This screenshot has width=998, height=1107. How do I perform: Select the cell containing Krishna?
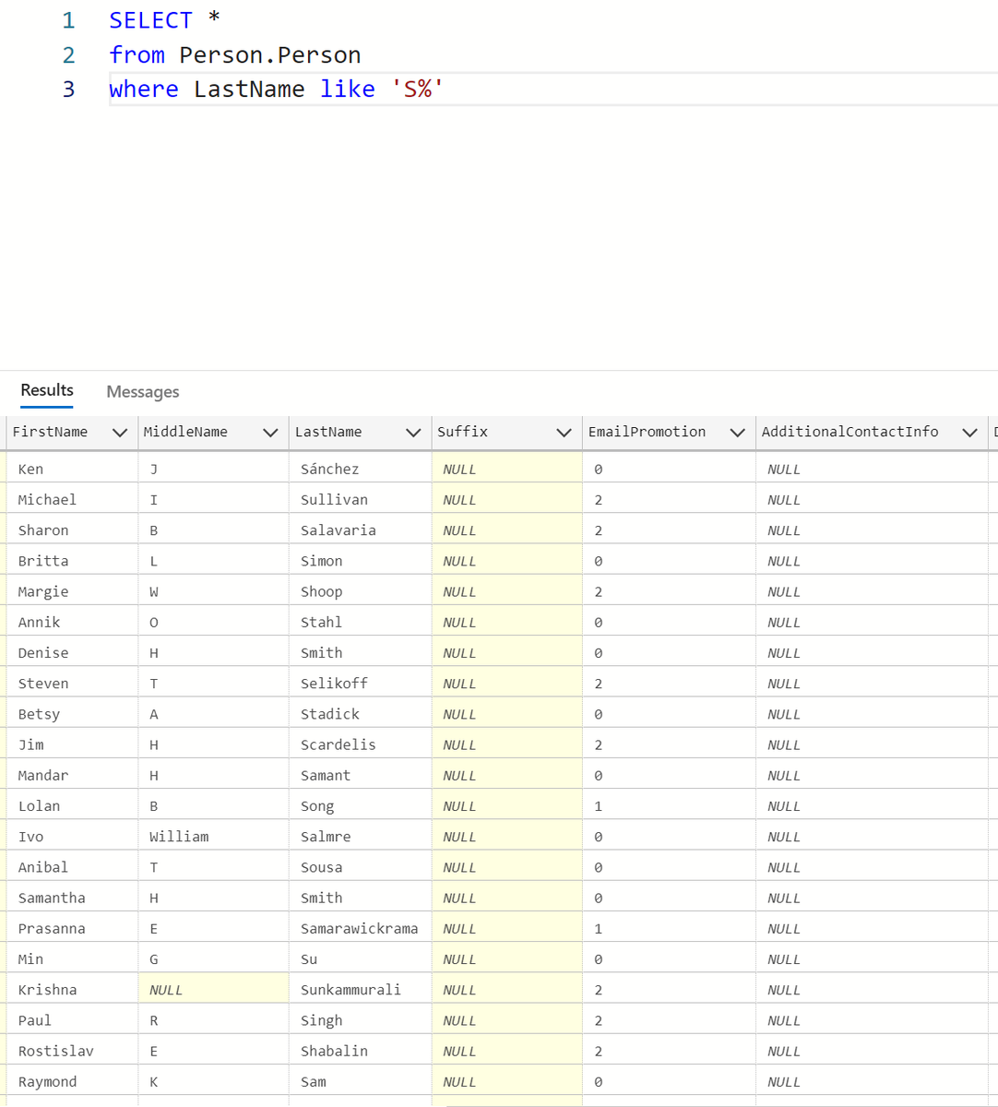[72, 989]
